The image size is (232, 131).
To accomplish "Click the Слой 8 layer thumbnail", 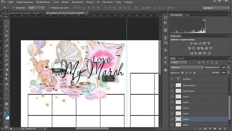I will click(178, 119).
